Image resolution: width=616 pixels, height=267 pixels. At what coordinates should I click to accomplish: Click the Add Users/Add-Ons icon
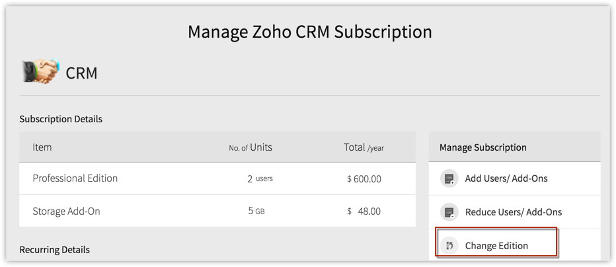[x=449, y=178]
